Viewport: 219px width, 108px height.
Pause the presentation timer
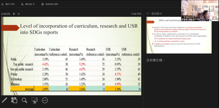[x=14, y=14]
